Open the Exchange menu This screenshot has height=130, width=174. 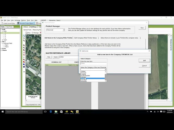click(x=17, y=20)
